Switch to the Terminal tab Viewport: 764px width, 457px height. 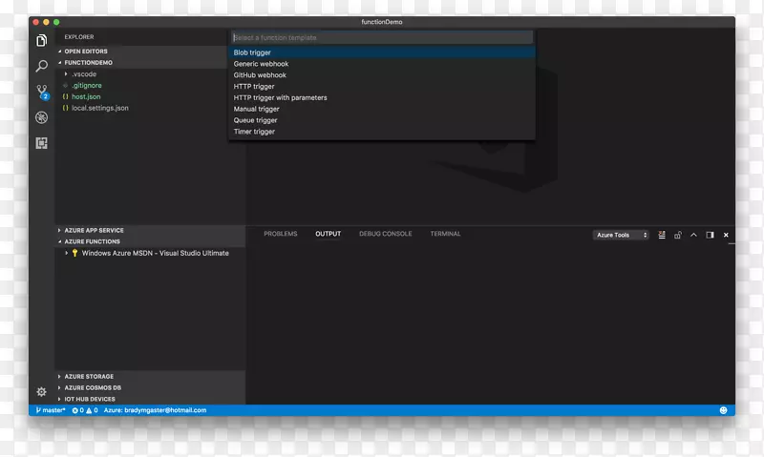(445, 234)
